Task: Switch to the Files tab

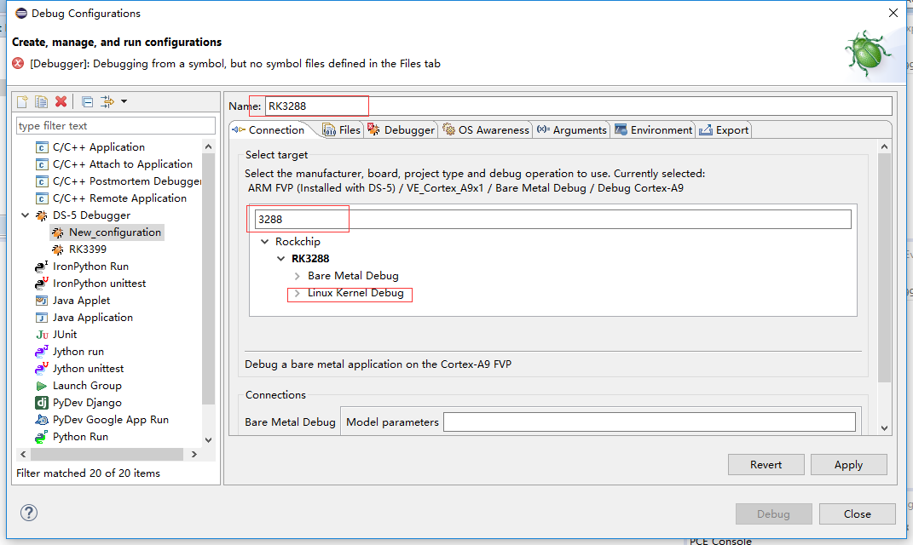Action: [343, 129]
